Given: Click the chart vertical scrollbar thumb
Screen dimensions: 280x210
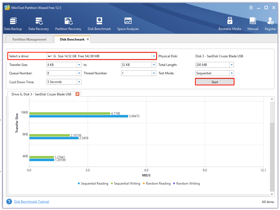Looking at the screenshot, I should point(272,157).
